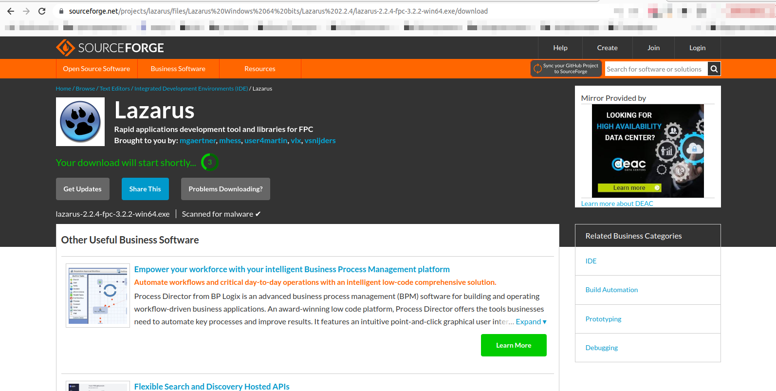Click the SourceForge logo icon
This screenshot has width=776, height=391.
coord(65,48)
